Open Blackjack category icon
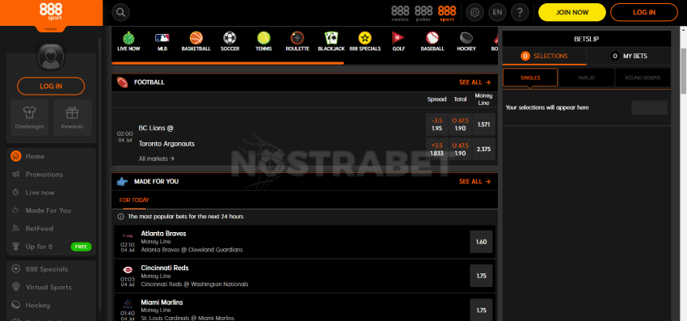This screenshot has width=687, height=321. pyautogui.click(x=331, y=42)
